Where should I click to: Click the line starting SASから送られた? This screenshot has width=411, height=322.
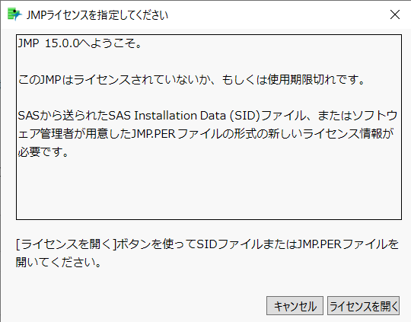coord(208,116)
